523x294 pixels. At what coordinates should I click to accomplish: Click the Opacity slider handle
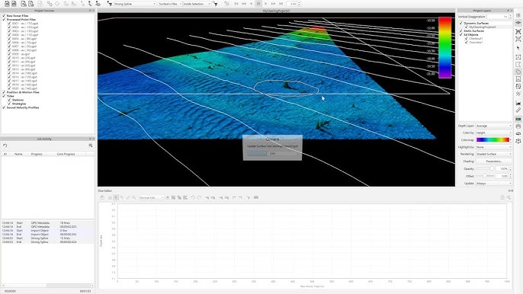click(491, 168)
